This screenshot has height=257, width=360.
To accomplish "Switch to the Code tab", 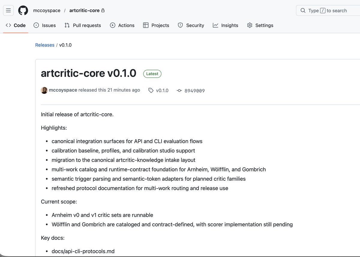I will tap(16, 25).
